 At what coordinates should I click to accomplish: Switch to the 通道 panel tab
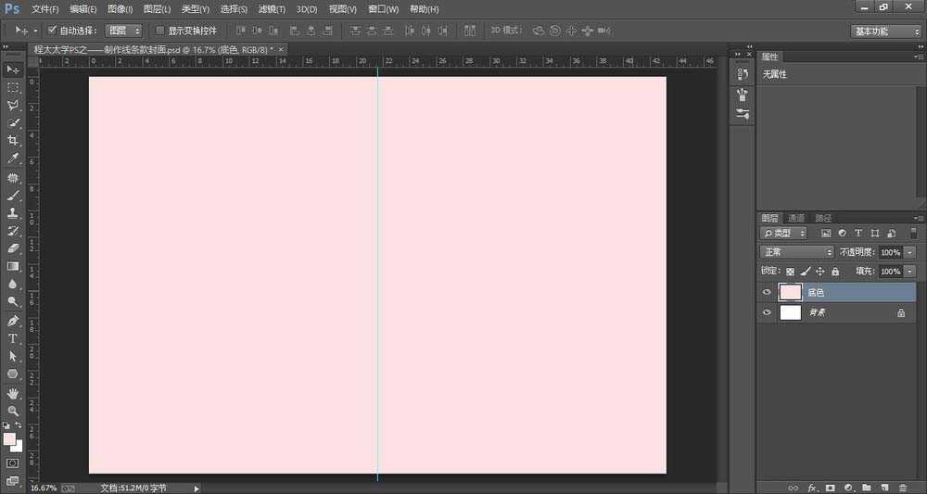(x=796, y=218)
